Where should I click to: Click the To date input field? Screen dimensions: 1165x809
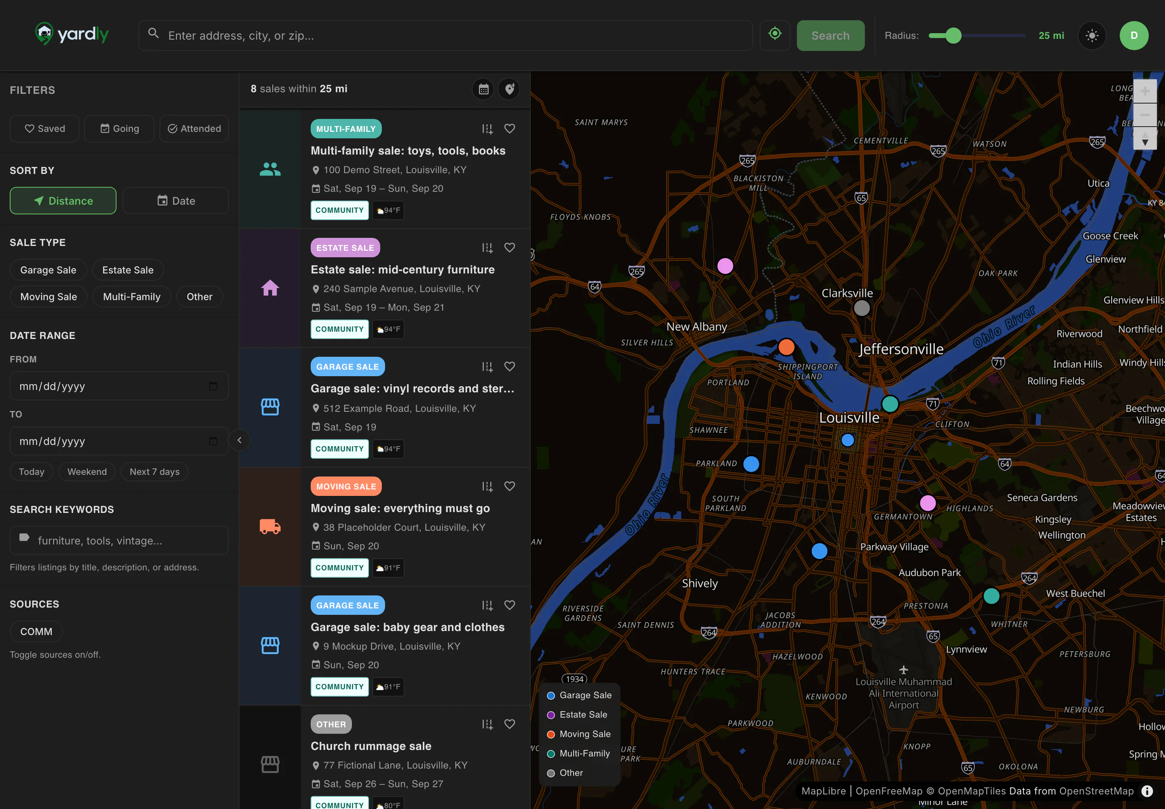(119, 441)
